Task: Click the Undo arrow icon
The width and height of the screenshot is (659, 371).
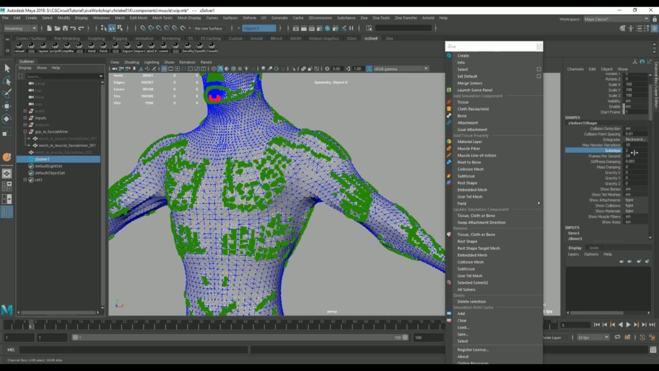Action: tap(73, 28)
